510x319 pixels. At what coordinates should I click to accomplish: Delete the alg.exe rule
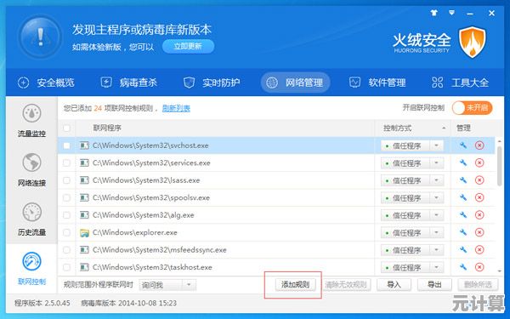click(x=479, y=215)
